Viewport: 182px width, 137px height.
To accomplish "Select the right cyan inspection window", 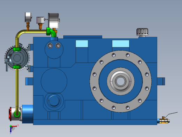I will pyautogui.click(x=121, y=44).
